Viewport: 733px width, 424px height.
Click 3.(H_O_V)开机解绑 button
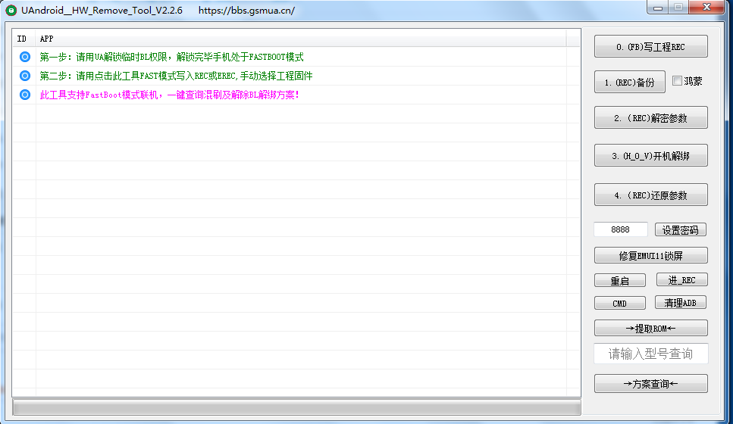(x=650, y=156)
